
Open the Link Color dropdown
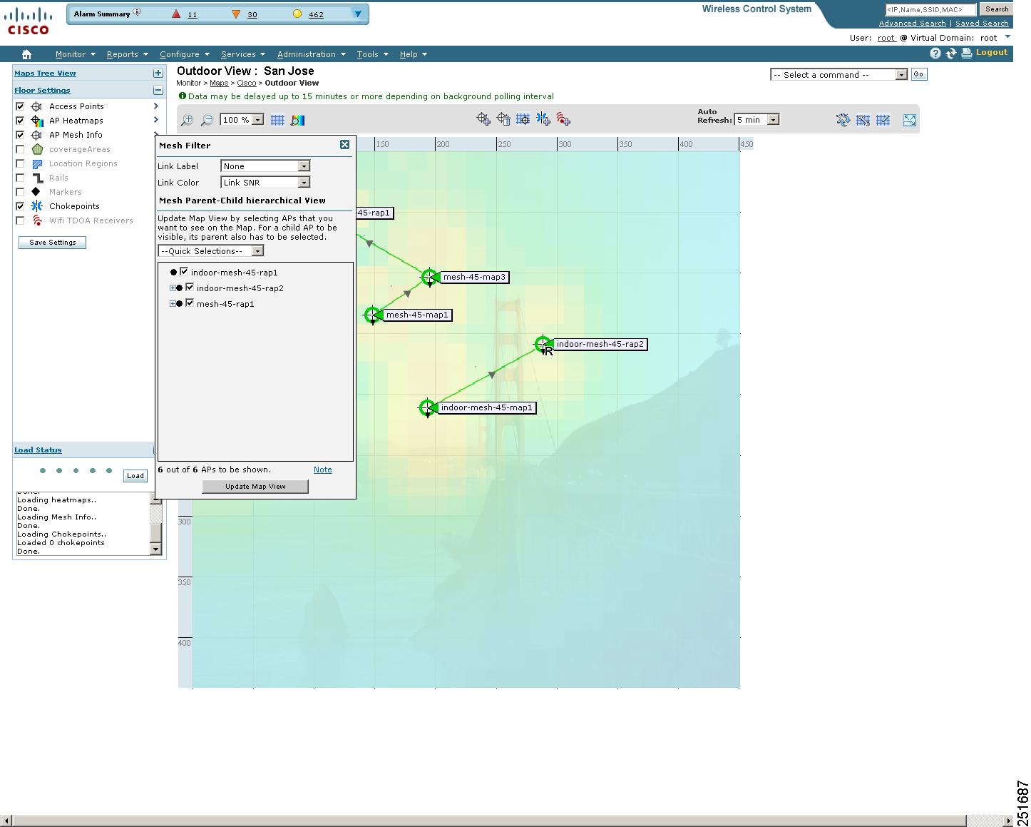pos(265,183)
